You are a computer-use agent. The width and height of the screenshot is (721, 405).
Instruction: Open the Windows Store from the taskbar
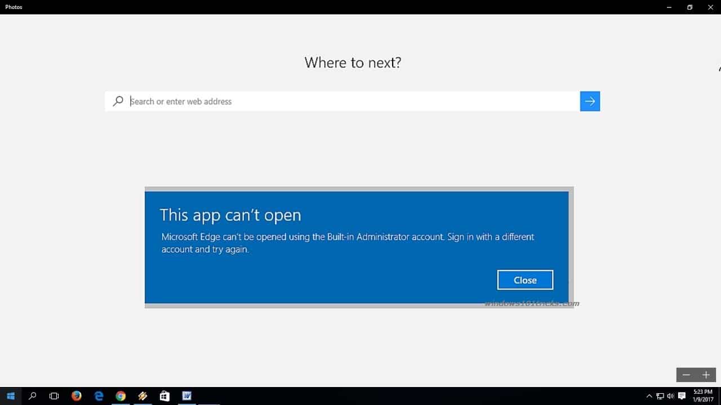tap(164, 395)
